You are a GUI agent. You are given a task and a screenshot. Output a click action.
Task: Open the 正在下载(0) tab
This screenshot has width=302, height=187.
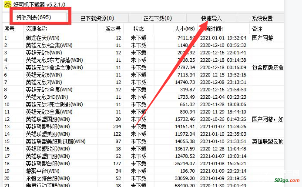point(158,18)
